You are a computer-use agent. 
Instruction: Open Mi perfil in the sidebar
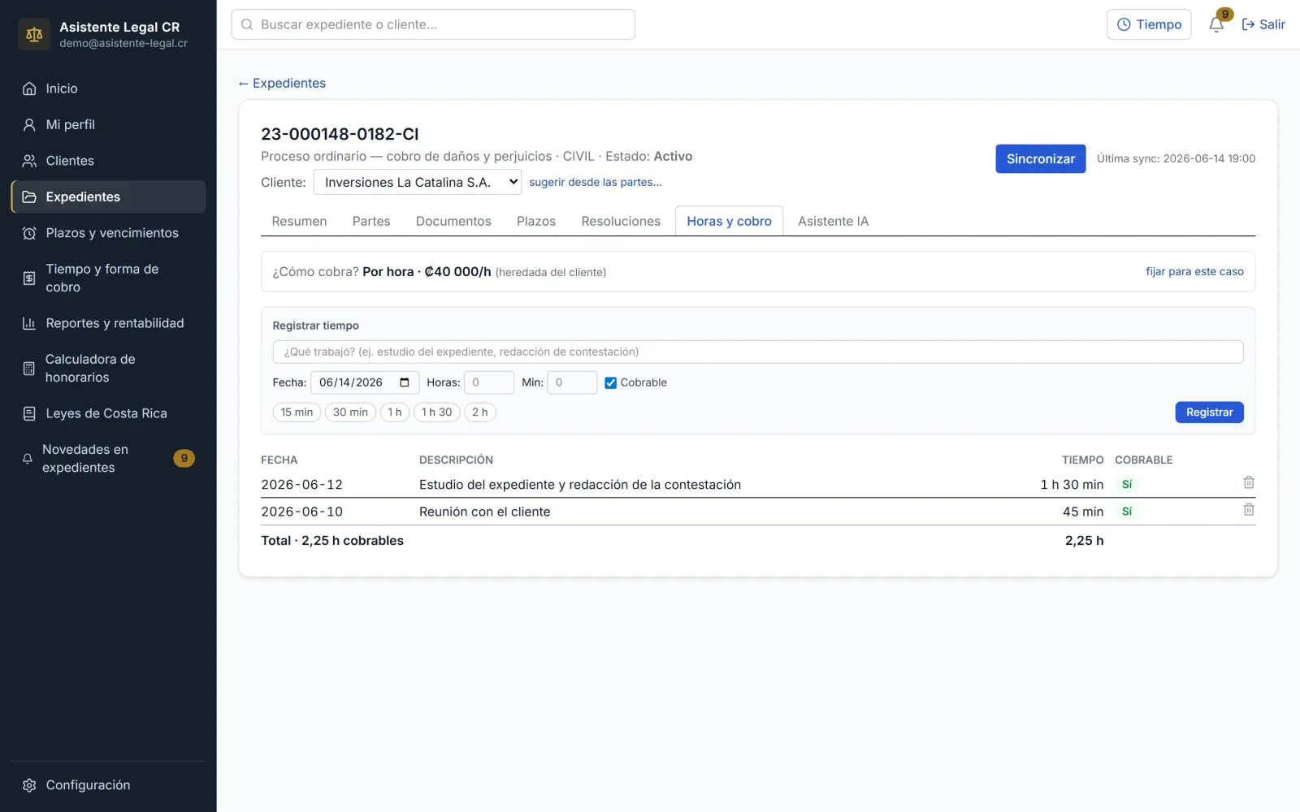click(x=108, y=124)
